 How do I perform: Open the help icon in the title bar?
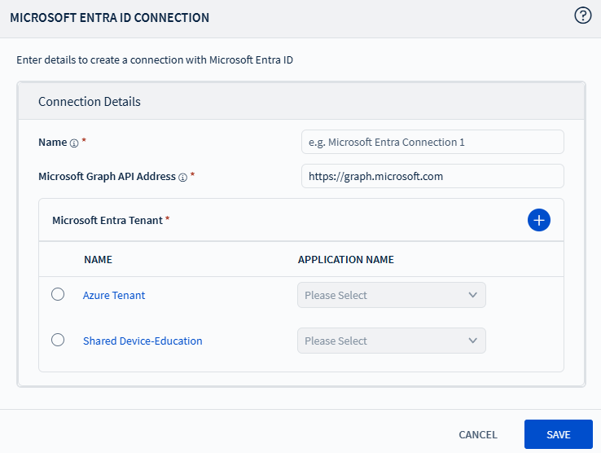[582, 15]
